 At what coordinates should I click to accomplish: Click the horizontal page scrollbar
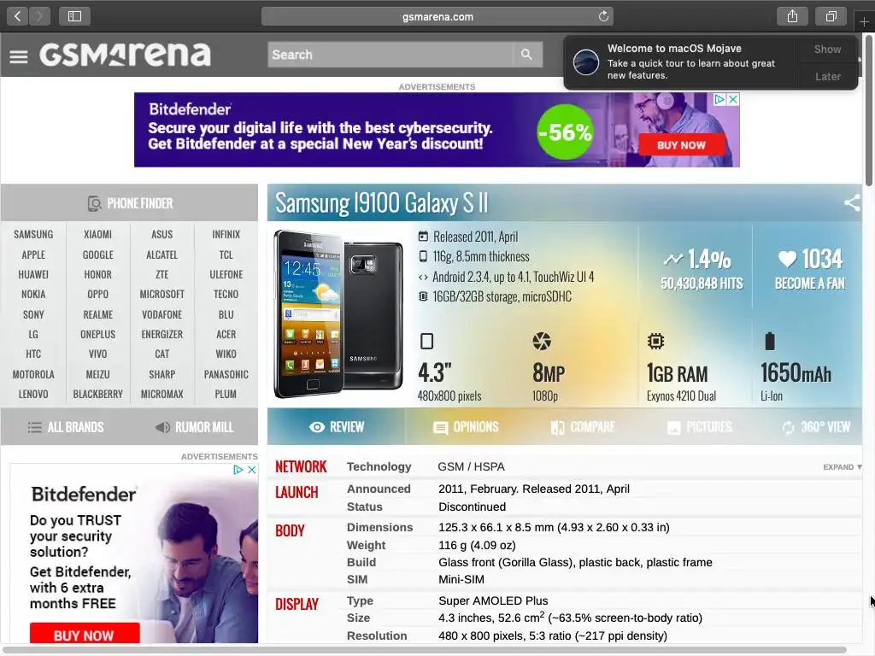click(424, 650)
